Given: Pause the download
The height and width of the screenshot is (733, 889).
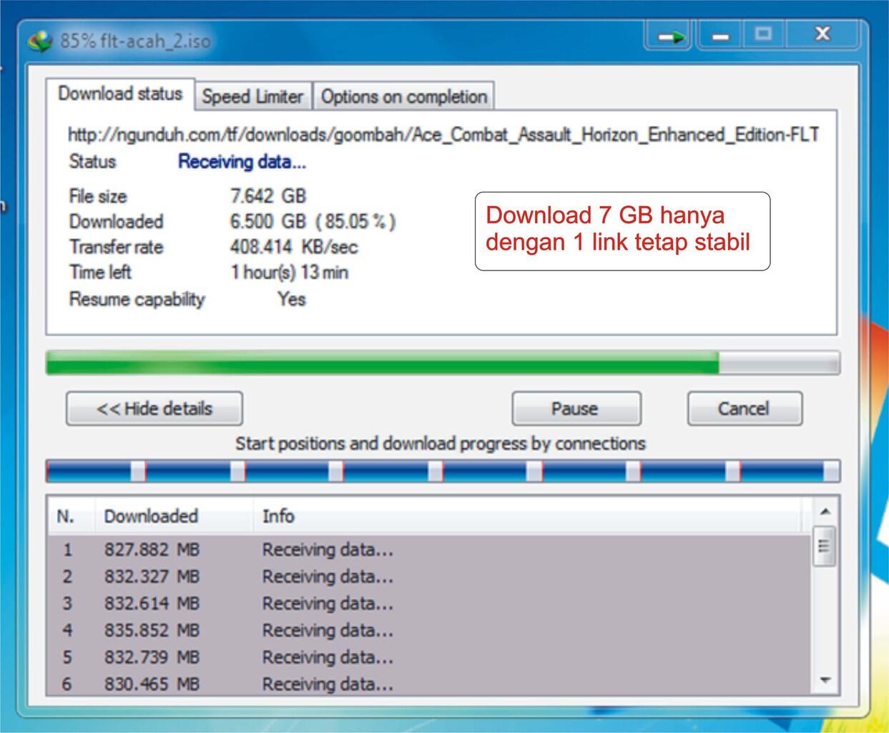Looking at the screenshot, I should click(x=576, y=409).
